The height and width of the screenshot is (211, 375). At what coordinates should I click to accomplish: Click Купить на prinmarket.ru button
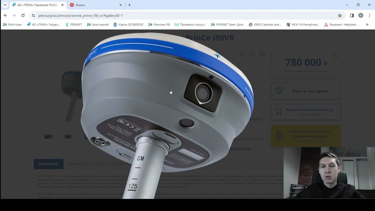[306, 112]
